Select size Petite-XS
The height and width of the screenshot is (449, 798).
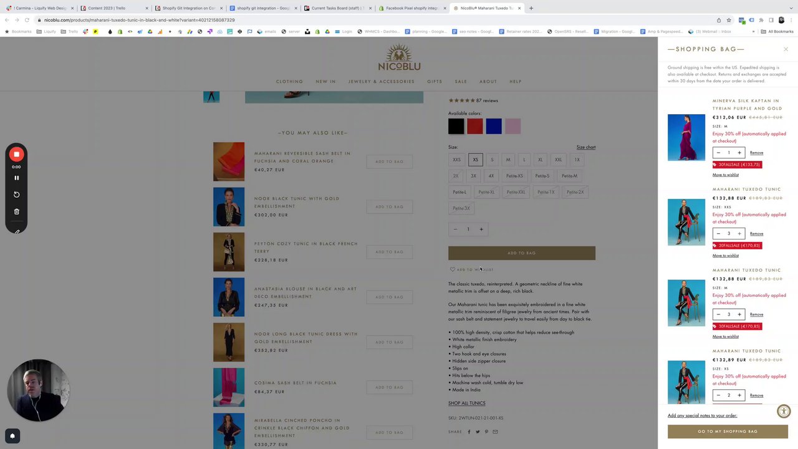[x=514, y=176]
